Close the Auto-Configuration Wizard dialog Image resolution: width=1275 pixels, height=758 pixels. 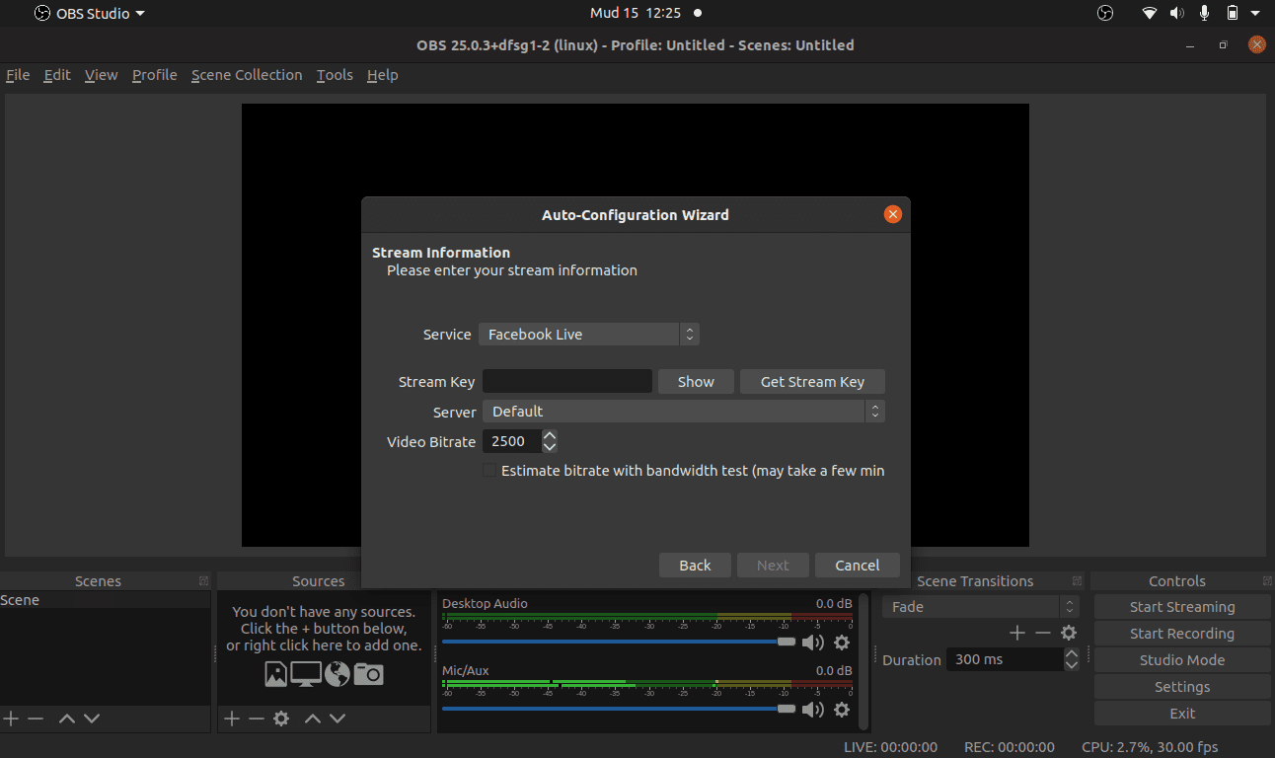[893, 214]
